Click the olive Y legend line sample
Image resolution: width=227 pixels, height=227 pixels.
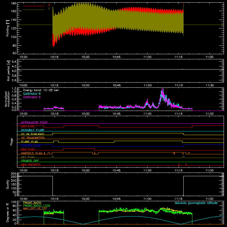[x=34, y=10]
